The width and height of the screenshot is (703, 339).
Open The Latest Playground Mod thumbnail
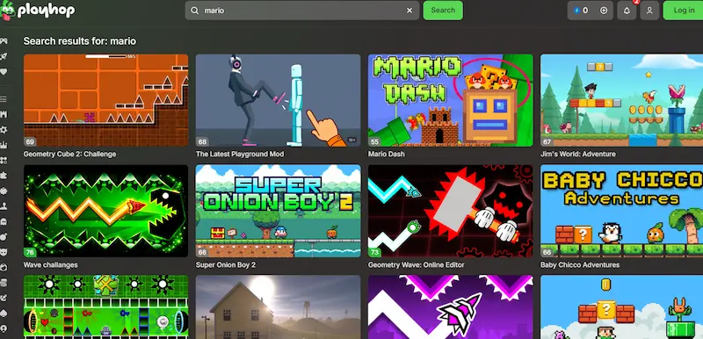tap(278, 100)
